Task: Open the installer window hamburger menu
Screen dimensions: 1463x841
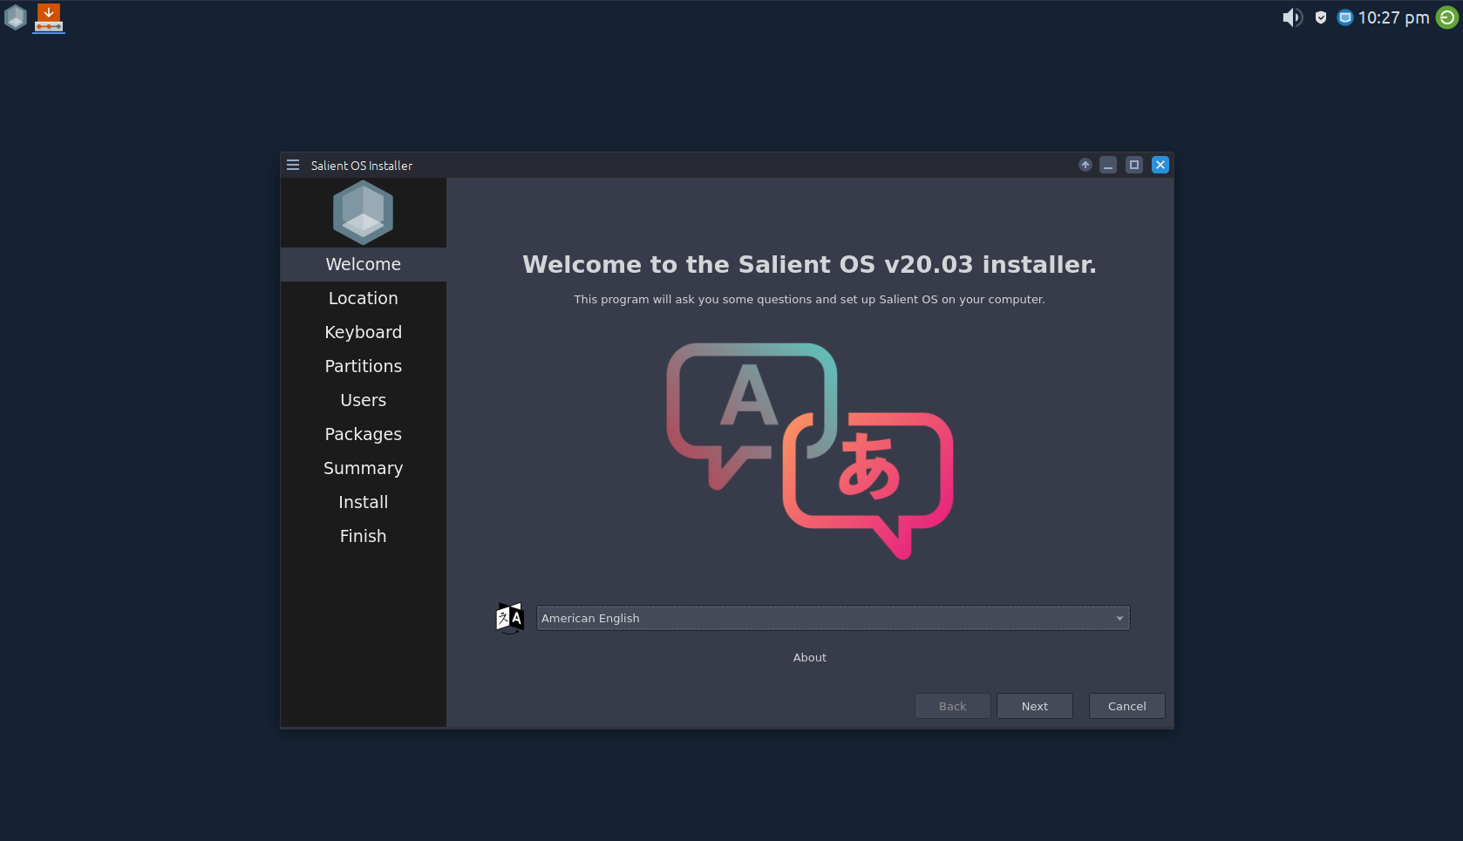Action: pos(293,165)
